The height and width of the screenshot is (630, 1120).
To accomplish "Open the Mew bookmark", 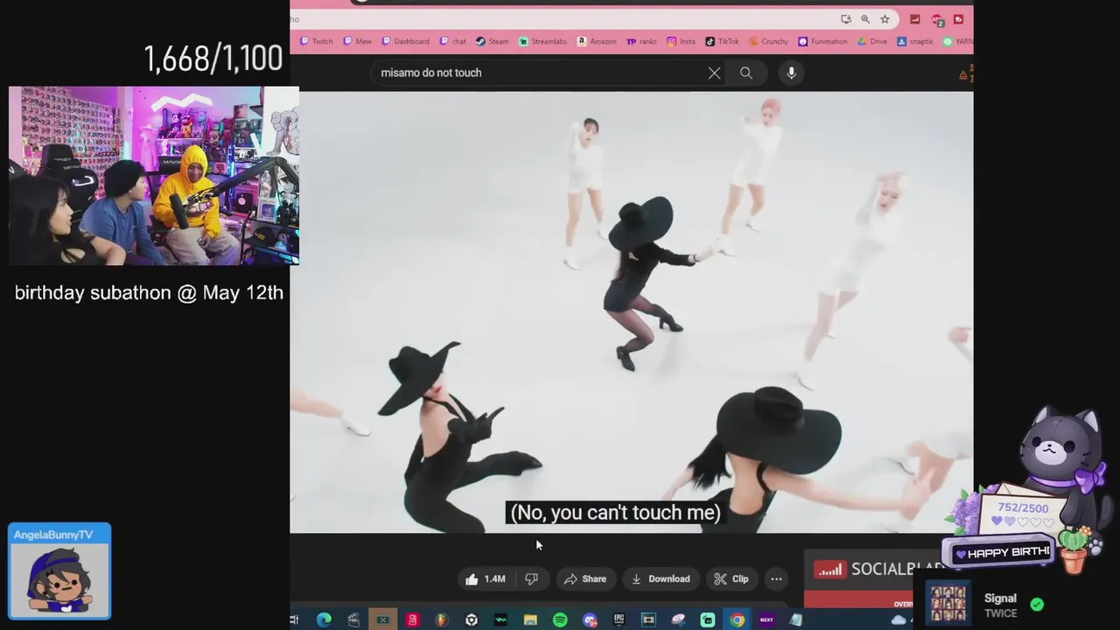I will click(358, 41).
